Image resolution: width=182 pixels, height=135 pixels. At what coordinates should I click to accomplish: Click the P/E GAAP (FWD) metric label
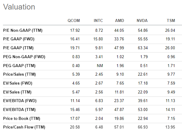(x=19, y=39)
